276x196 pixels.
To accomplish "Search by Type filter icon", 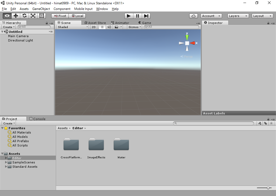I will 260,123.
